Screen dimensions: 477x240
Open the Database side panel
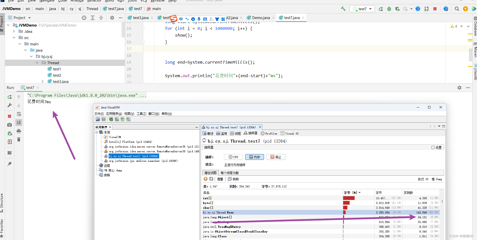tap(475, 27)
